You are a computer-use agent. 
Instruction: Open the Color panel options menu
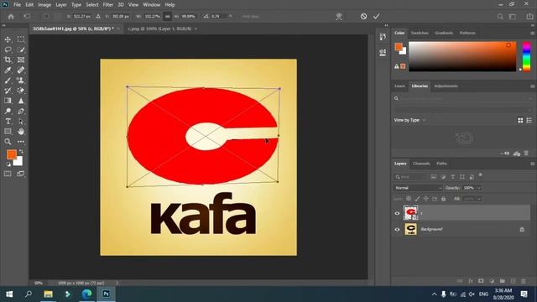pyautogui.click(x=532, y=34)
